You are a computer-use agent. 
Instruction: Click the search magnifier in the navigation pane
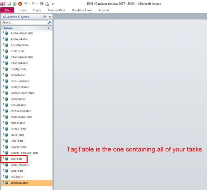coord(50,22)
